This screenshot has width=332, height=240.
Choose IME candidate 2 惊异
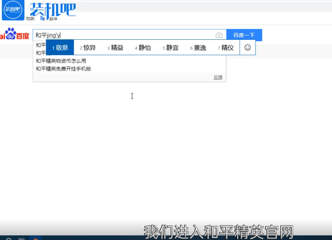point(88,48)
